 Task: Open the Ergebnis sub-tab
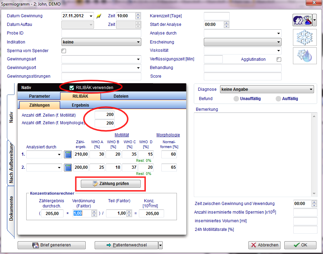pos(80,105)
